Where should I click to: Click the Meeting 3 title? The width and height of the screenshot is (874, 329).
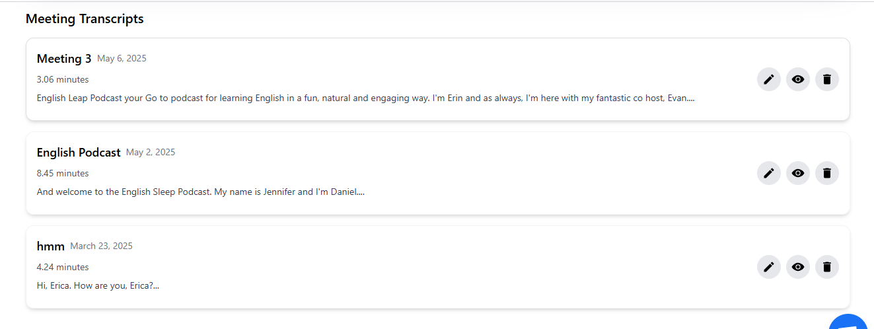point(64,59)
